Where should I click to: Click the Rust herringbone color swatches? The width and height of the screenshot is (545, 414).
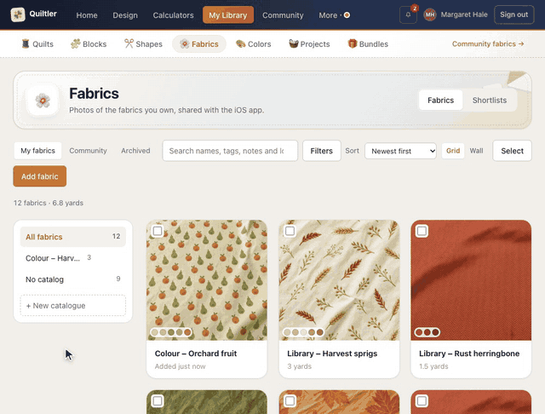[x=427, y=332]
